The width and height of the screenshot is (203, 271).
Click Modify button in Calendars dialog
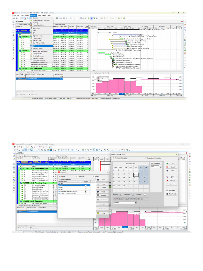click(x=102, y=192)
